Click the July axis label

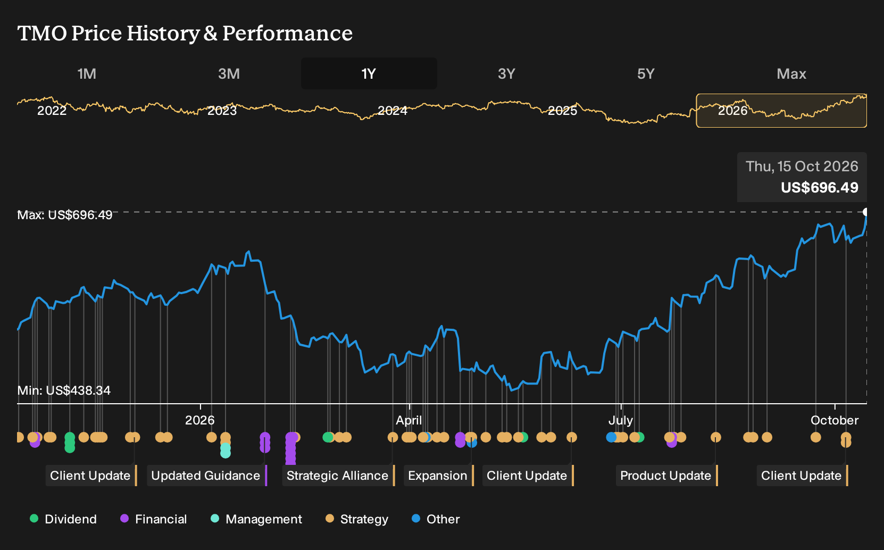621,420
